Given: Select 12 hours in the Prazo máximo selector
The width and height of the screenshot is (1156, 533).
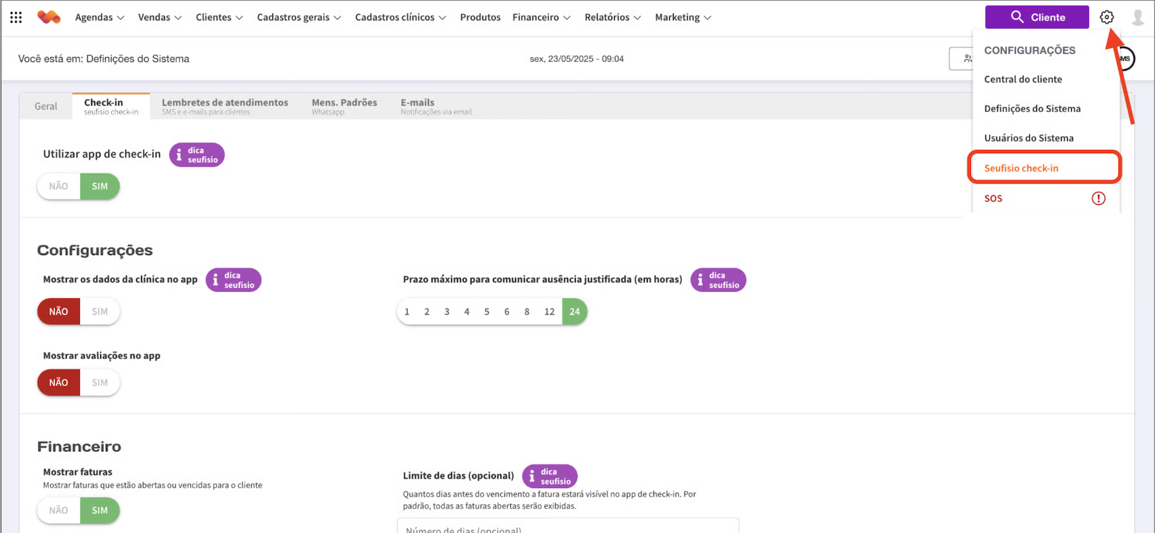Looking at the screenshot, I should point(549,311).
